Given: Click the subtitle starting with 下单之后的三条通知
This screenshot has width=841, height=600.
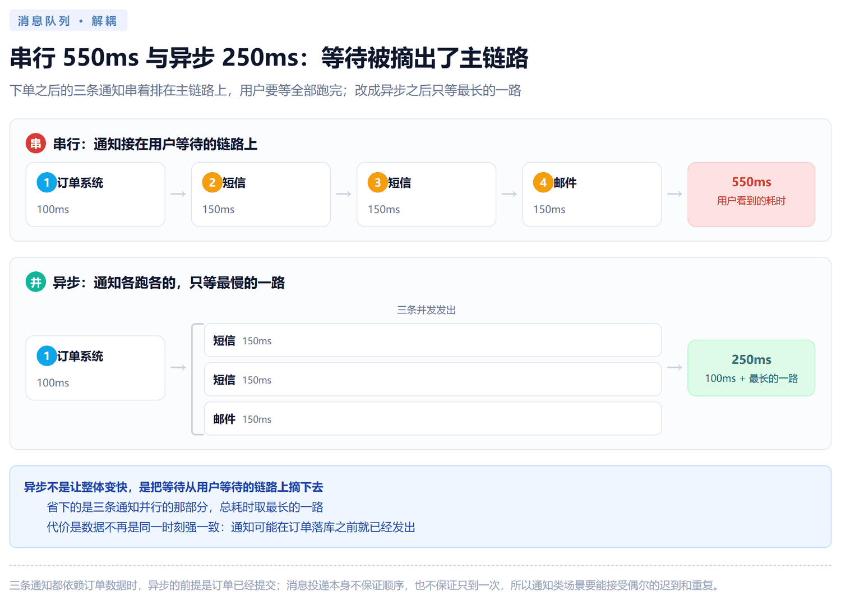Looking at the screenshot, I should (265, 90).
